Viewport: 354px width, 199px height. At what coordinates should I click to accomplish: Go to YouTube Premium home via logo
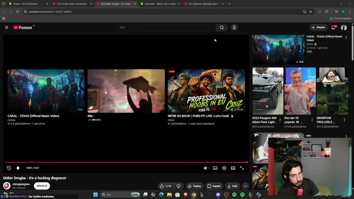(x=23, y=27)
